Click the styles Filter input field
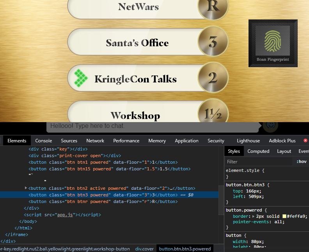Viewport: 309px width, 252px height. pyautogui.click(x=259, y=162)
